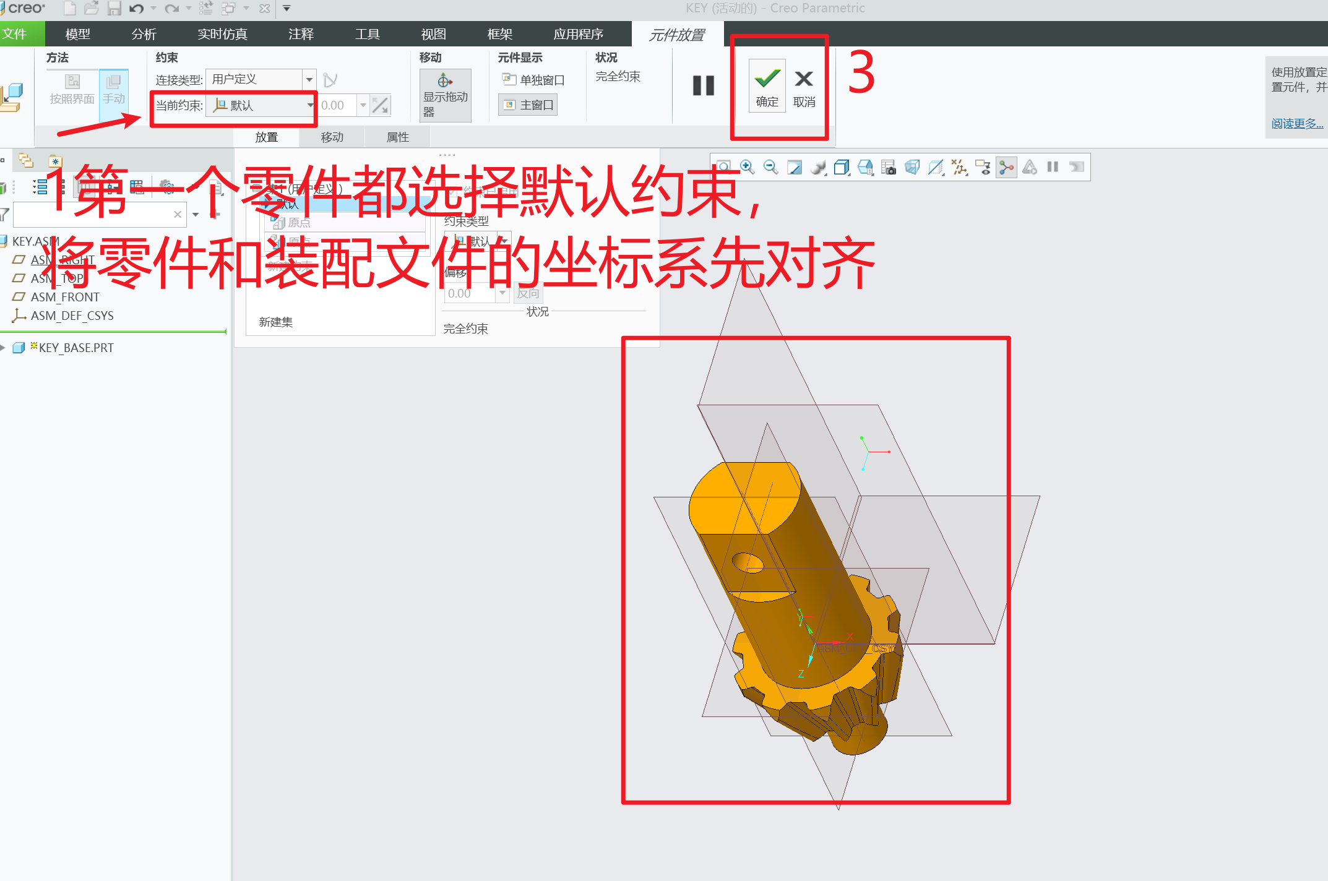1328x881 pixels.
Task: Click the 反向 offset direction control
Action: [x=528, y=293]
